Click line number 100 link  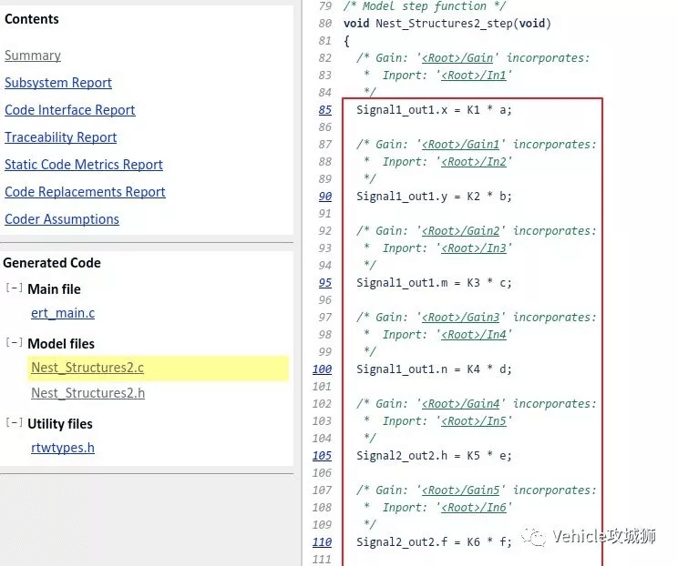point(322,369)
